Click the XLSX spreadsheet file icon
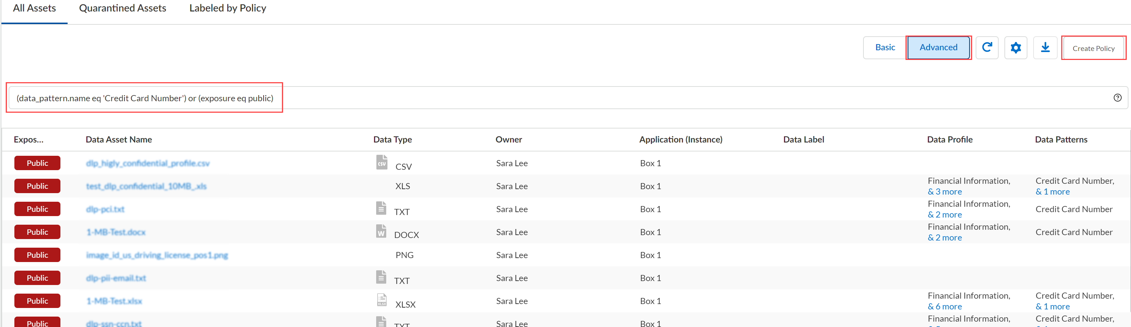The height and width of the screenshot is (327, 1131). [382, 300]
